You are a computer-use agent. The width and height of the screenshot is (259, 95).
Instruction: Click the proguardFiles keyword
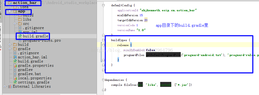click(134, 55)
